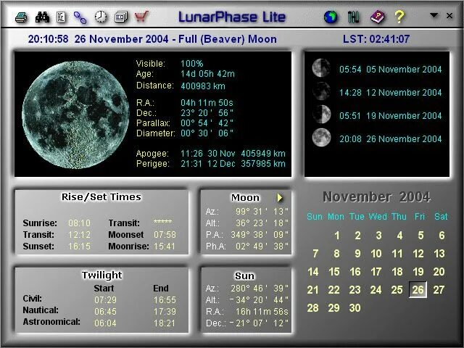
Task: Click the Sunset time 16:15
Action: point(79,246)
